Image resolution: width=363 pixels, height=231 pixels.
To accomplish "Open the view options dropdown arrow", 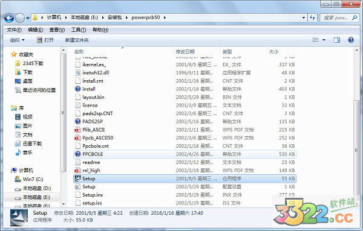I will [324, 40].
